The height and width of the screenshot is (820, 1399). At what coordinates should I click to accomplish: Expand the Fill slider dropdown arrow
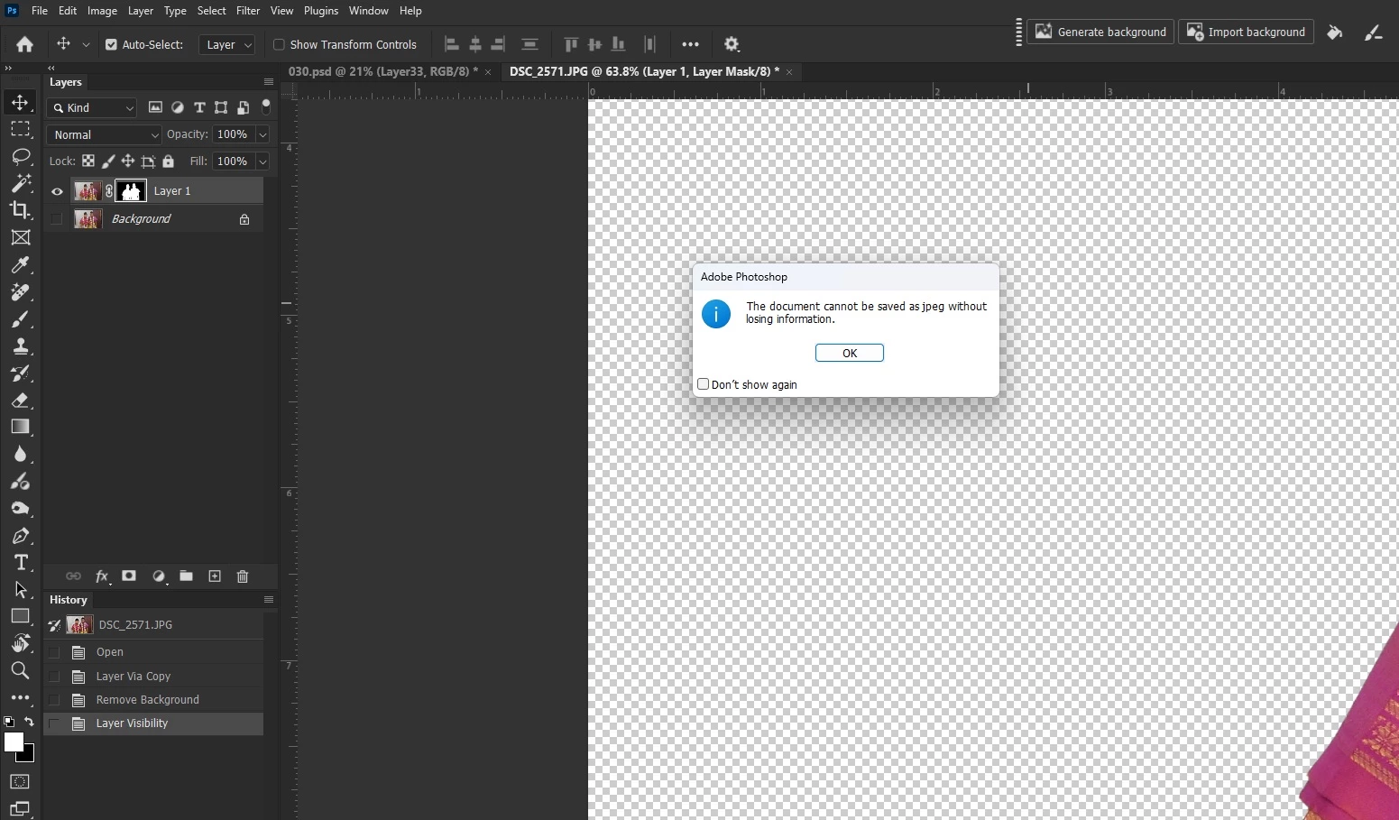point(262,161)
